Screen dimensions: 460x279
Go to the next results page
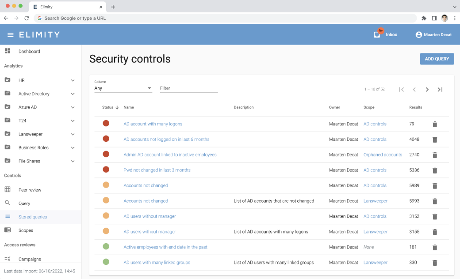click(427, 90)
